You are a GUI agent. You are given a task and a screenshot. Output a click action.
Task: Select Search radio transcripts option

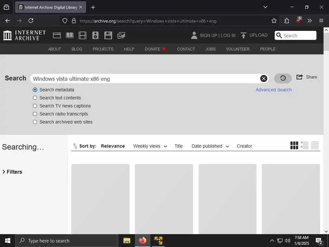(x=35, y=114)
